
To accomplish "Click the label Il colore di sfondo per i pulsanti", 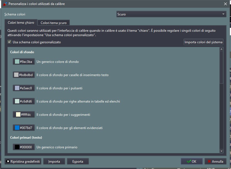I will pos(59,88).
